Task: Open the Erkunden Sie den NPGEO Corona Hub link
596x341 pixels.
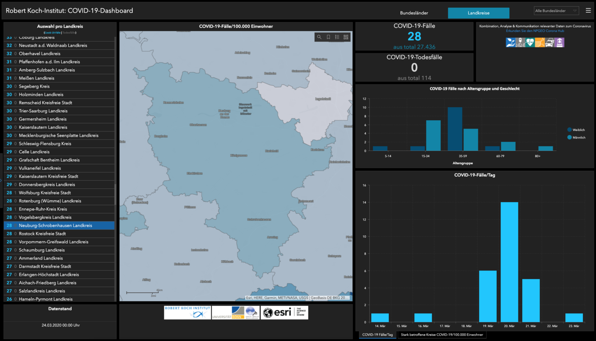Action: point(535,31)
